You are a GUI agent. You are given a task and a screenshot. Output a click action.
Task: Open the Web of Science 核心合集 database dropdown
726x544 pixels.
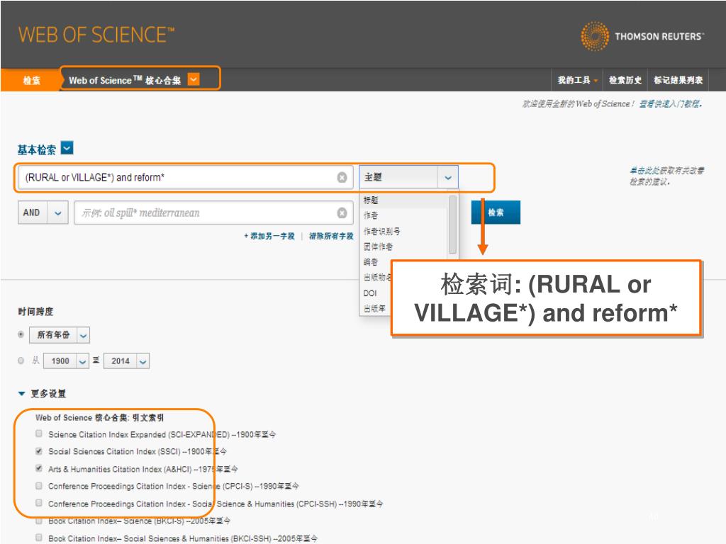(194, 79)
